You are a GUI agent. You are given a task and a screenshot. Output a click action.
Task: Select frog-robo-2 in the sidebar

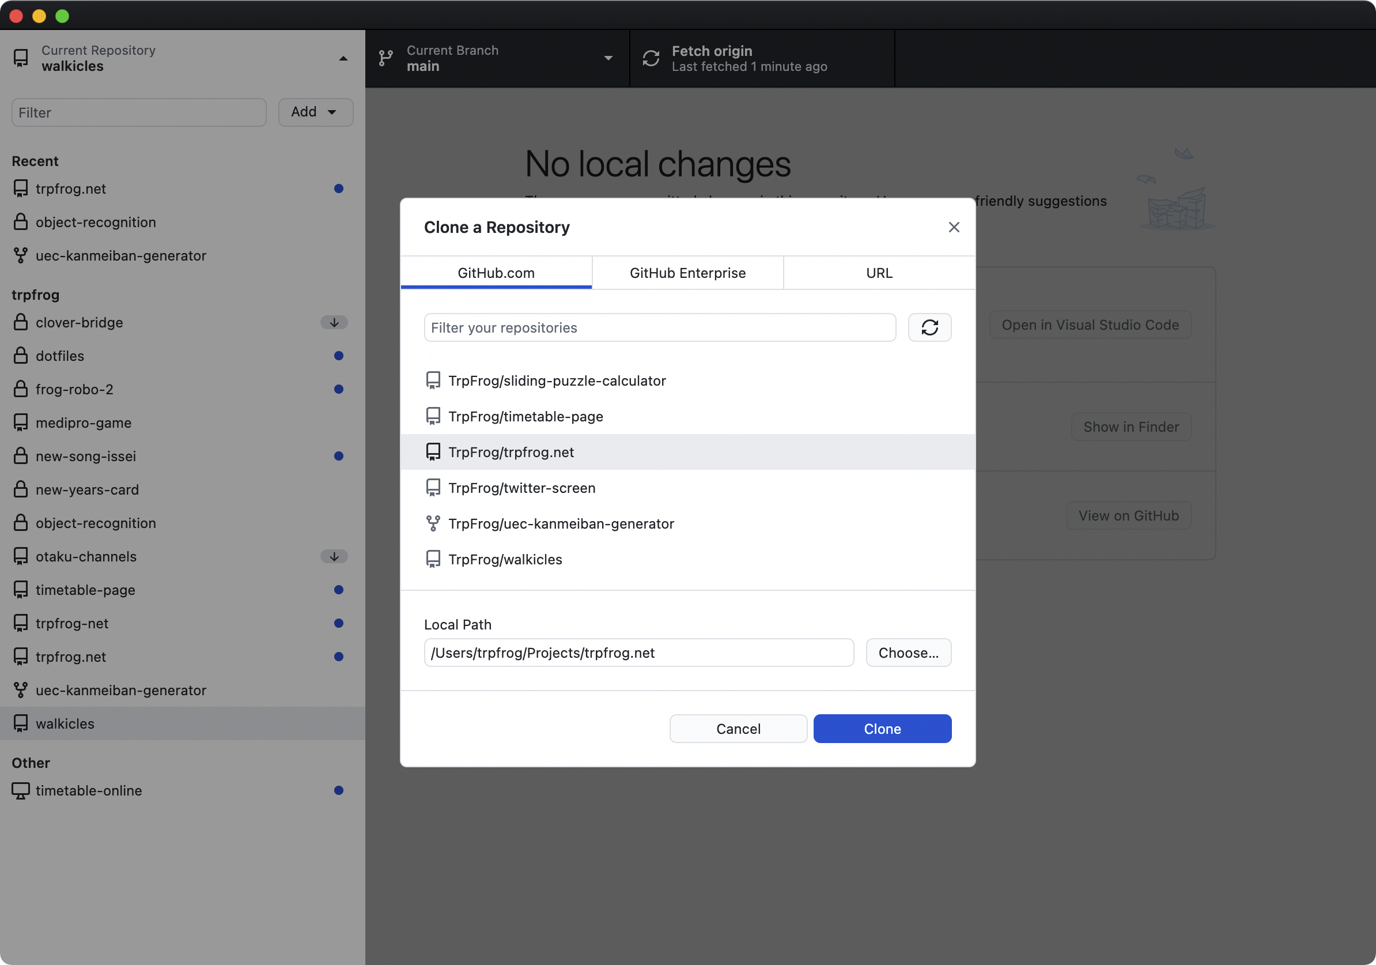(x=74, y=389)
